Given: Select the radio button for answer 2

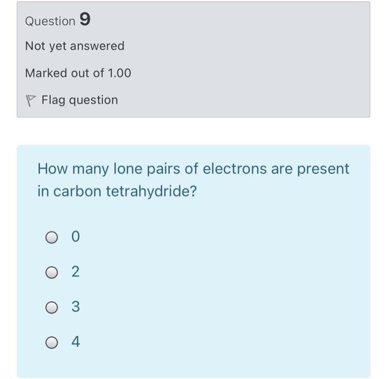Looking at the screenshot, I should point(51,272).
